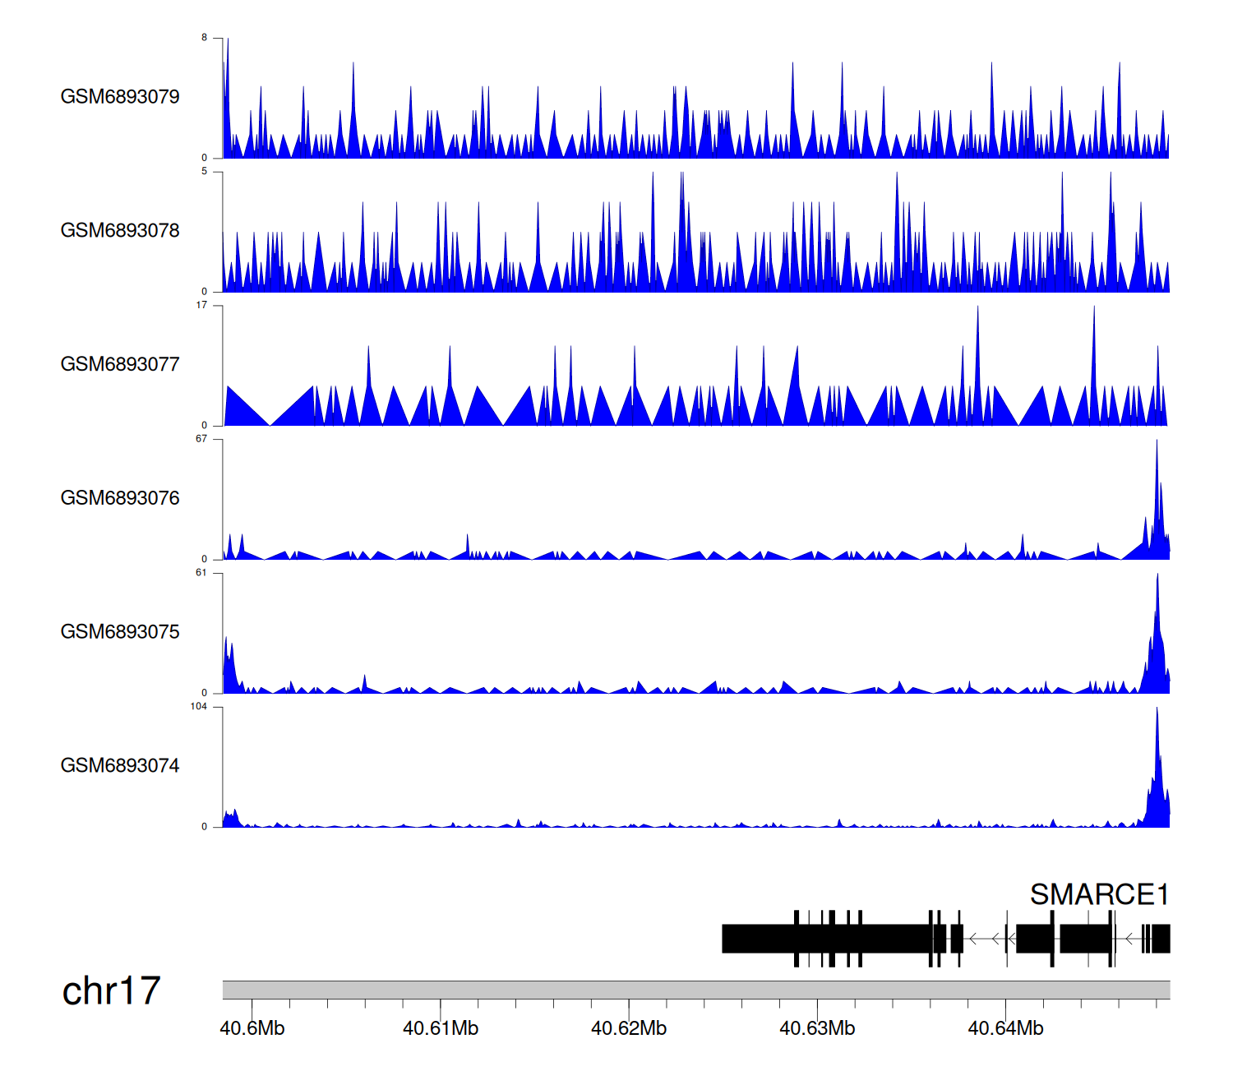The width and height of the screenshot is (1233, 1085).
Task: Select the 40.63Mb position label
Action: pyautogui.click(x=817, y=1028)
